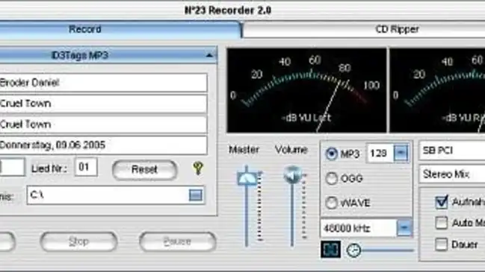Click the small field left of Lied Nr.
The width and height of the screenshot is (485, 272).
pos(13,167)
